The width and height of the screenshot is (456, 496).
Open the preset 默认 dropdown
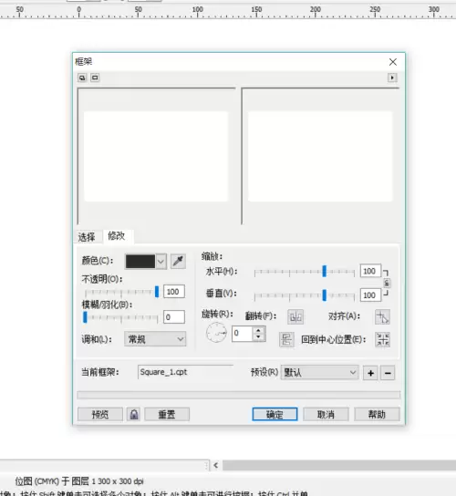[x=319, y=373]
